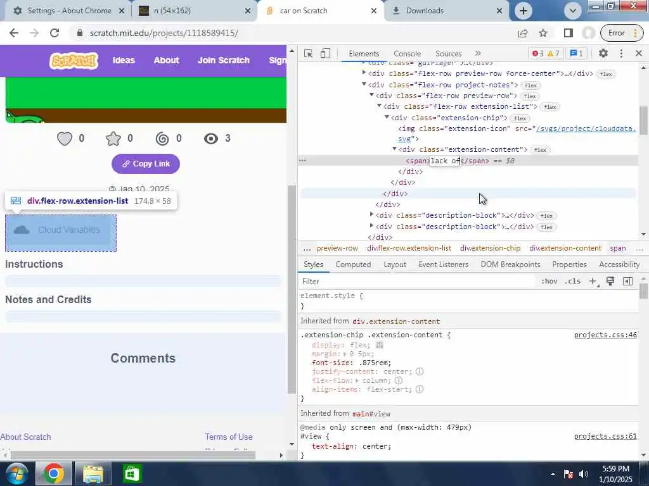Open the Terms of Use footer link
649x486 pixels.
pyautogui.click(x=228, y=437)
